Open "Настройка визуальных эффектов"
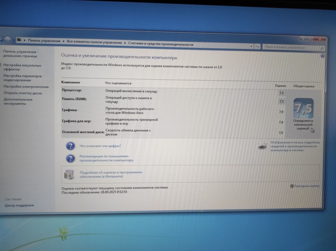Screen dimensions: 336x251 point(22,67)
